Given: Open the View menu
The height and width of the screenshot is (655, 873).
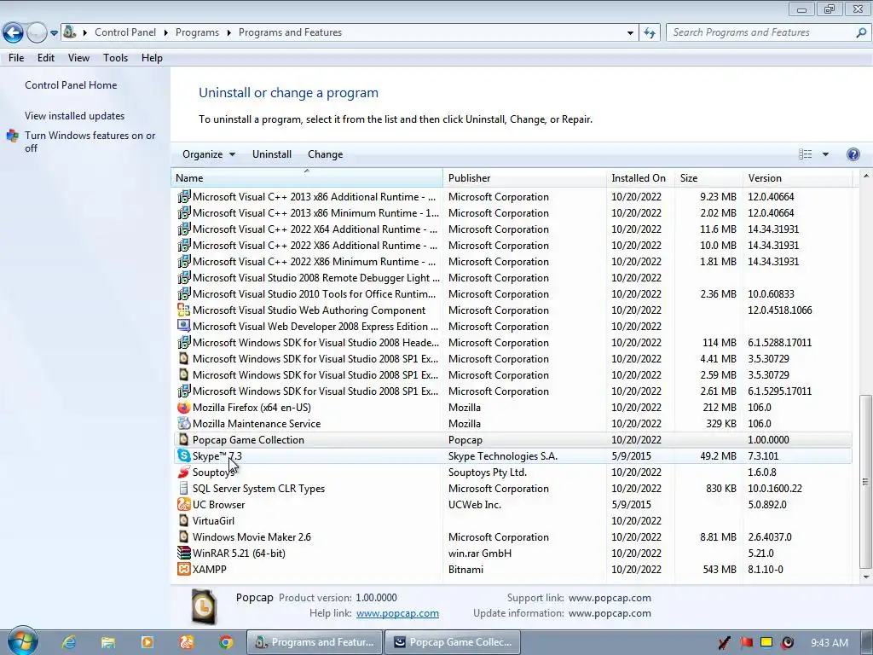Looking at the screenshot, I should [78, 58].
